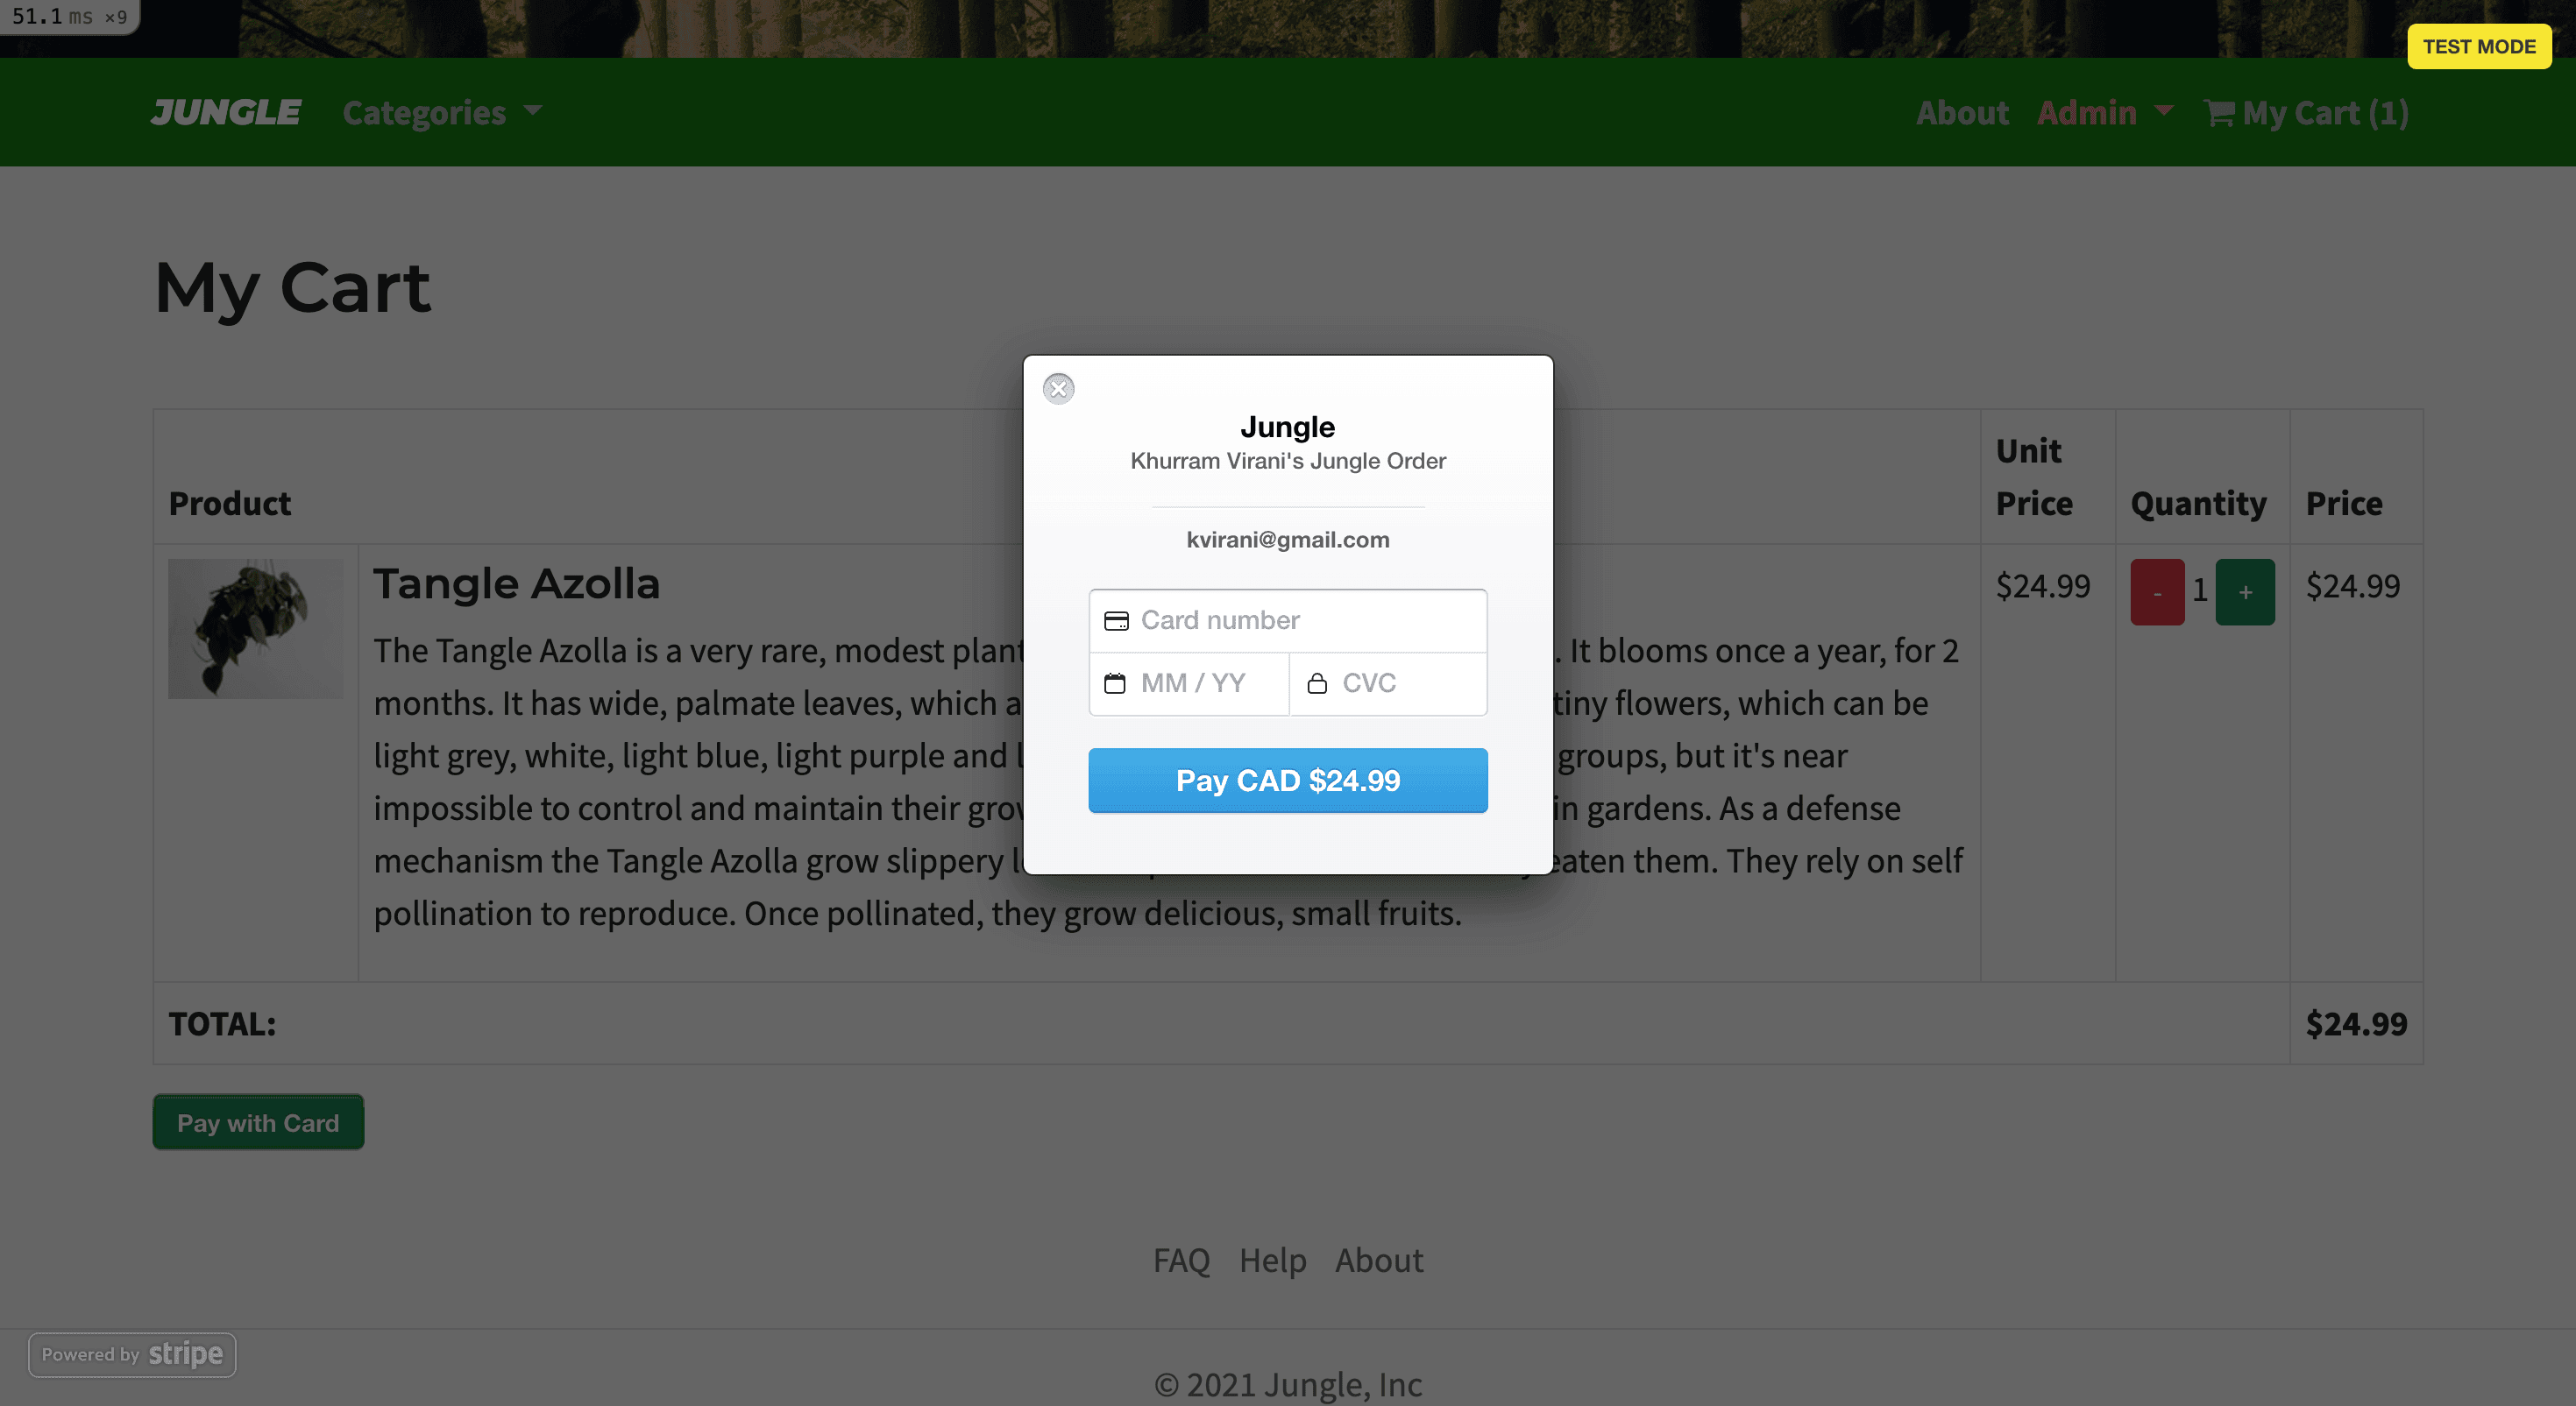Click the close icon on payment modal
This screenshot has height=1406, width=2576.
pyautogui.click(x=1059, y=388)
